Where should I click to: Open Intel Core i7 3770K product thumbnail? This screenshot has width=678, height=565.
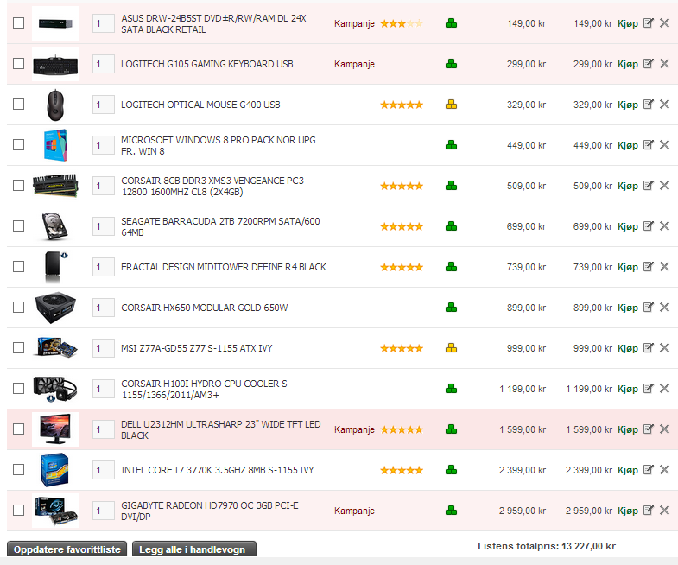pos(55,470)
